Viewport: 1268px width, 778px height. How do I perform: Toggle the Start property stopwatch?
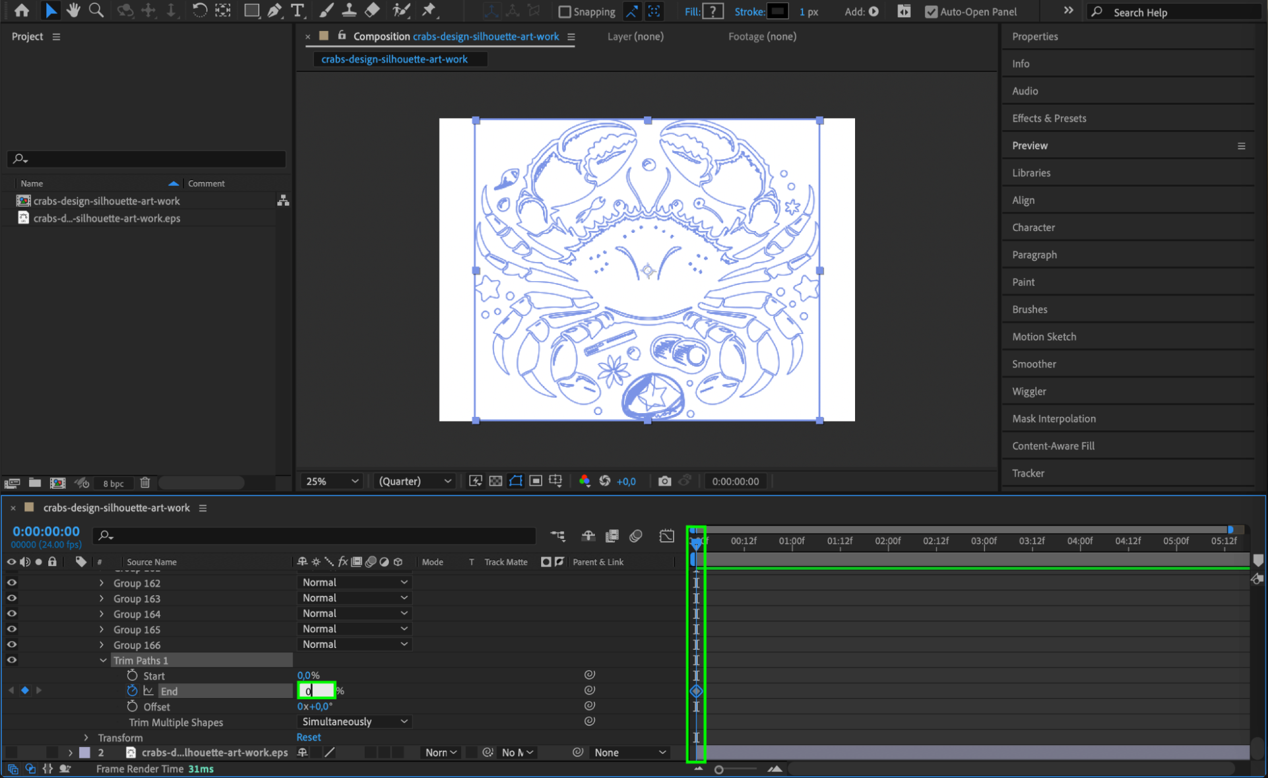(132, 676)
